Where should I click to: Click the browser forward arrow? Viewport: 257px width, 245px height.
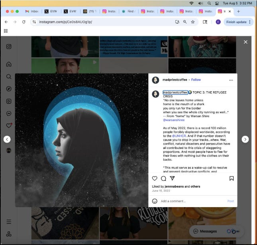[15, 22]
